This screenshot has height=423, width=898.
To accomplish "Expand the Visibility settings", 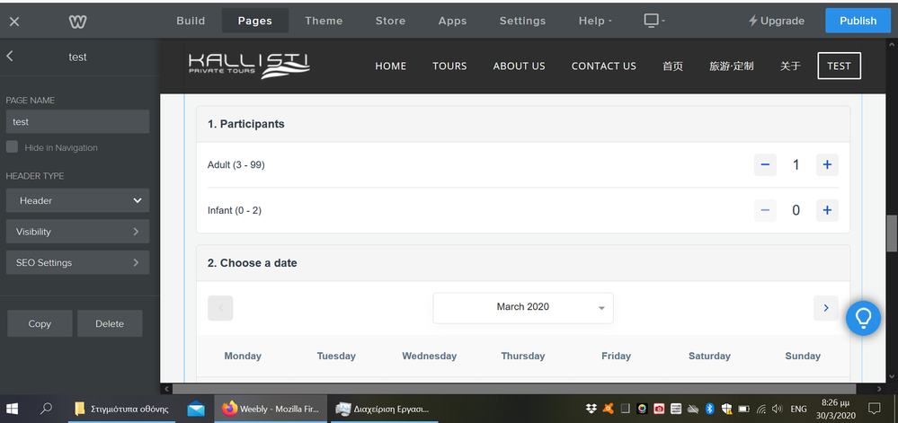I will click(x=77, y=232).
